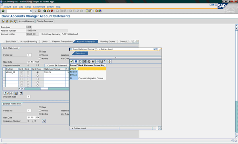Click the Print icon in the standard toolbar
Screen dimensions: 238x144
coord(58,11)
